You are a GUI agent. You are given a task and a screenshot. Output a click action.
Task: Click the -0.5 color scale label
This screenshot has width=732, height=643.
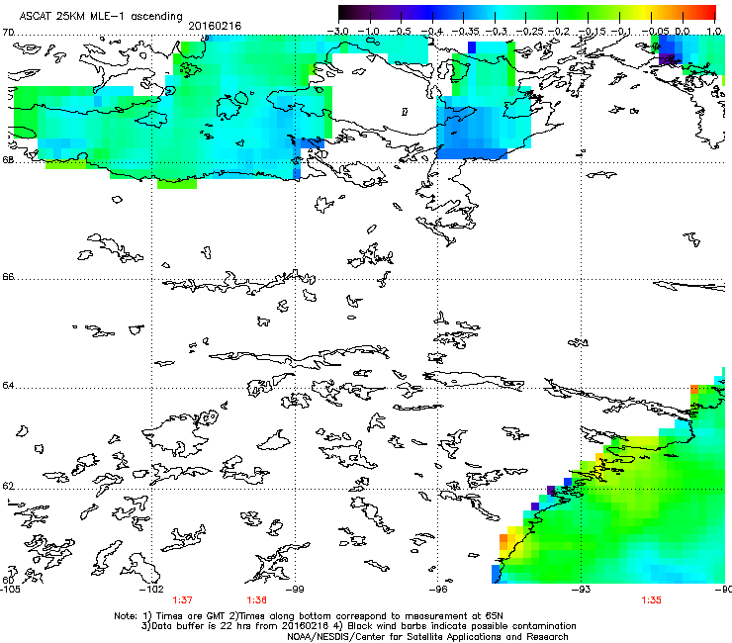(400, 32)
